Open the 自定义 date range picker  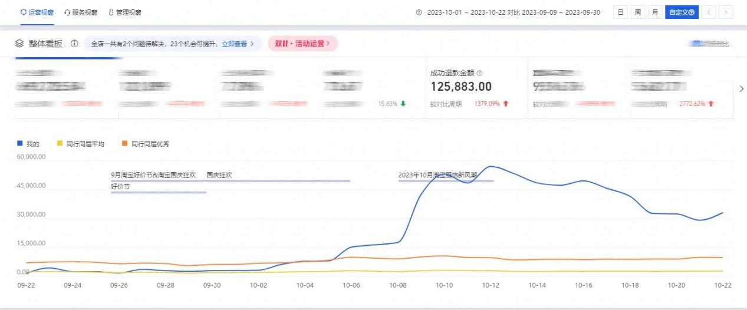pos(682,12)
